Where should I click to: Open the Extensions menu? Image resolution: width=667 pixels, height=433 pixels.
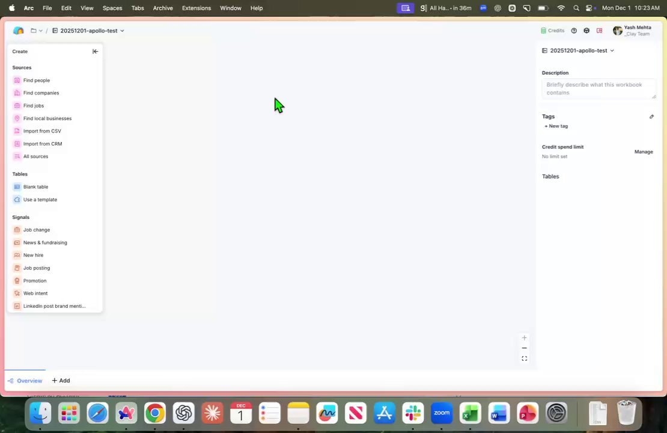point(196,8)
